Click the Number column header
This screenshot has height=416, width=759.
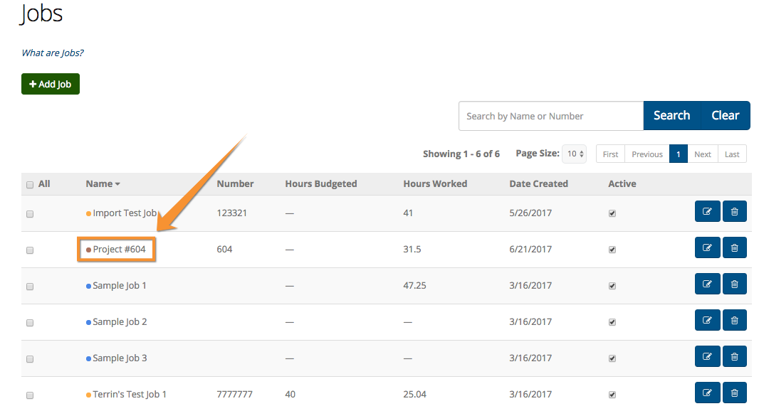(x=235, y=183)
